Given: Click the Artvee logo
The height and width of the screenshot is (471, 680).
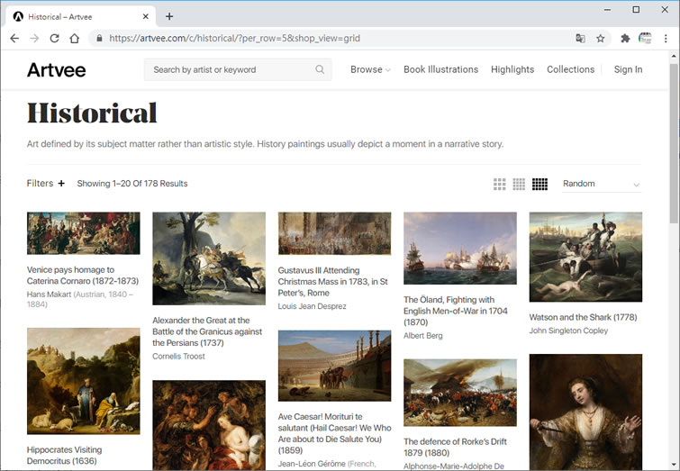Looking at the screenshot, I should (57, 70).
